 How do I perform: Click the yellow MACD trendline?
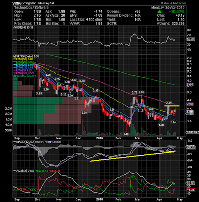pos(133,156)
